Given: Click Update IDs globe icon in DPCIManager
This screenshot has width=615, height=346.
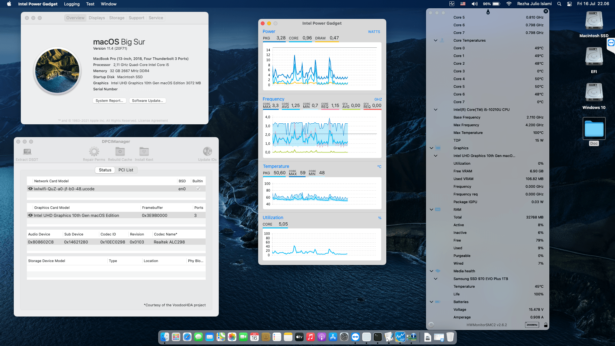Looking at the screenshot, I should point(207,151).
